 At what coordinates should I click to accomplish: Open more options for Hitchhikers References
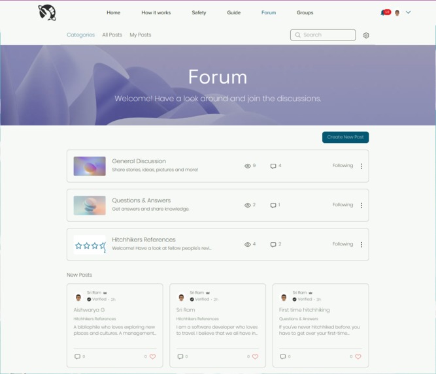pos(361,245)
